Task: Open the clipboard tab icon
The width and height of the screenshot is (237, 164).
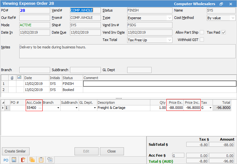Action: coord(41,160)
